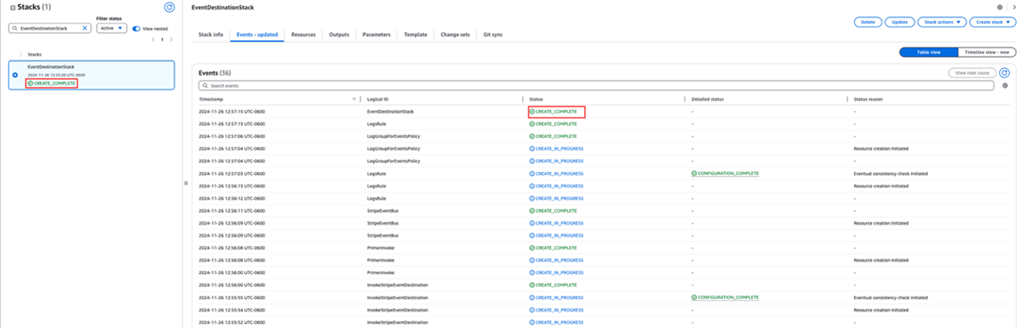Select the EventDestinationStack radio button

click(15, 75)
